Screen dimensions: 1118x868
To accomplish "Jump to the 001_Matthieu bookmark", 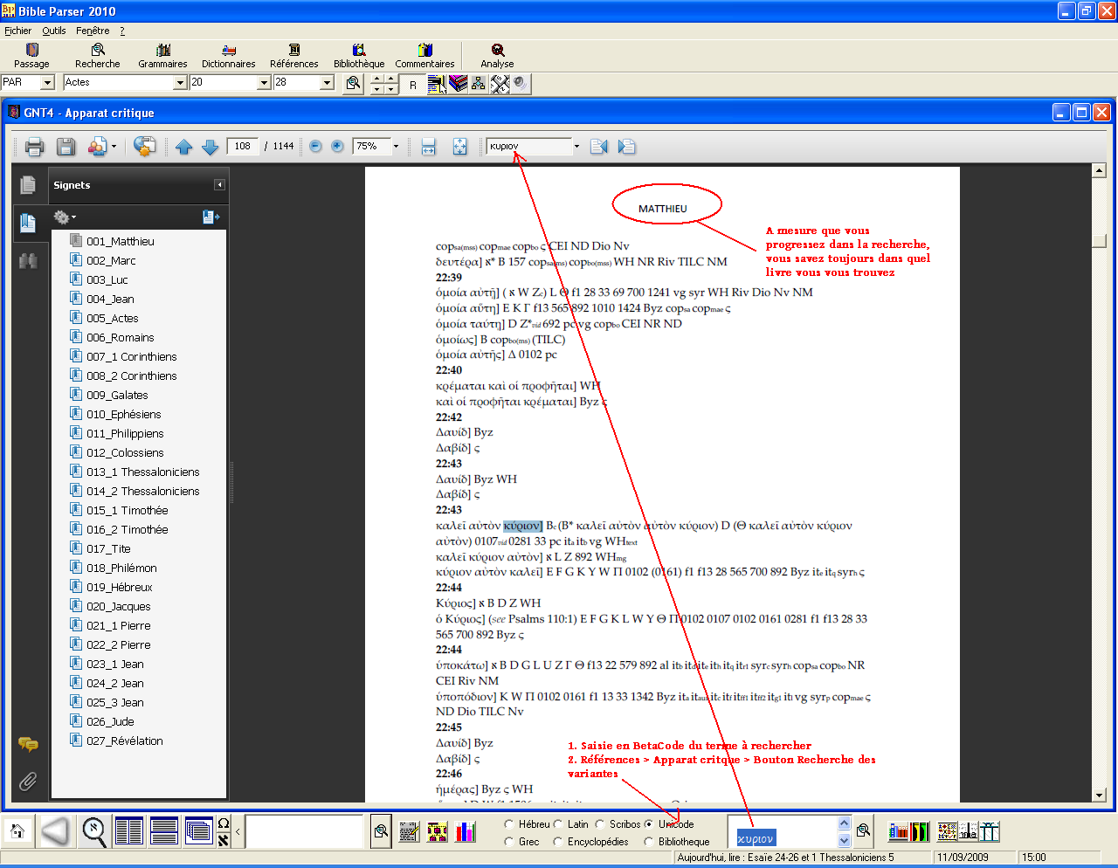I will point(120,241).
